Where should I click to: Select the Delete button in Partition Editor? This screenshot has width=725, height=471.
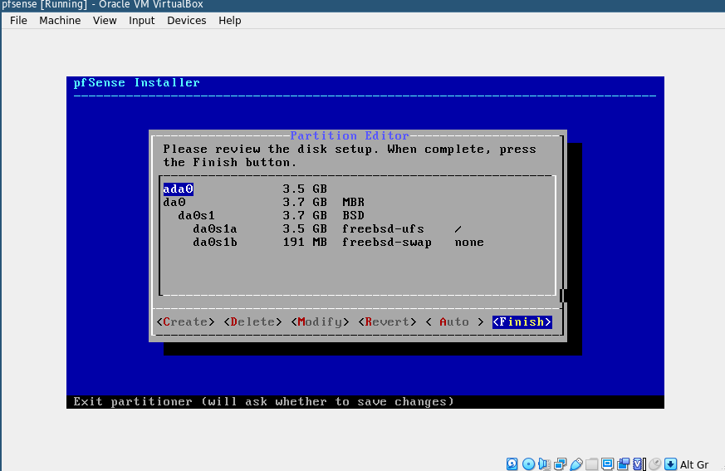click(x=252, y=321)
